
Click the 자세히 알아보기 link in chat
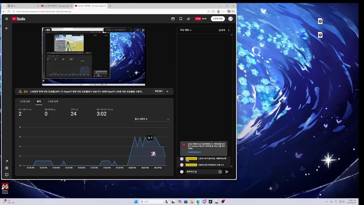194,152
